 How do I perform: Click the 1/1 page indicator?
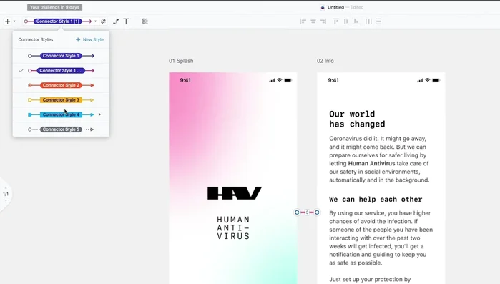[6, 194]
